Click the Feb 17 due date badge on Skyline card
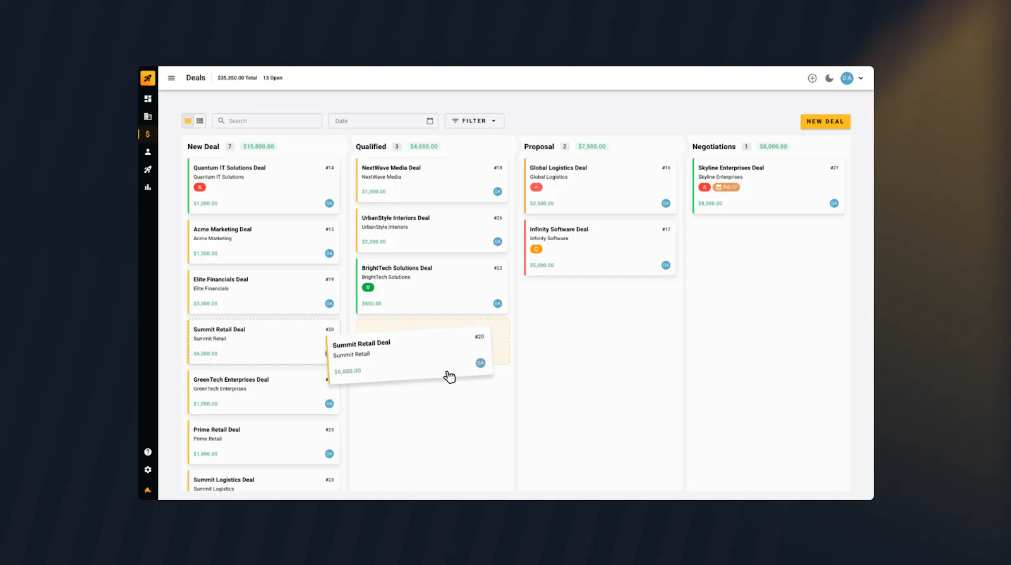 [726, 187]
